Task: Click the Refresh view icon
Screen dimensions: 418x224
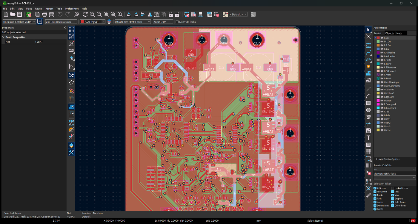Action: pos(85,14)
